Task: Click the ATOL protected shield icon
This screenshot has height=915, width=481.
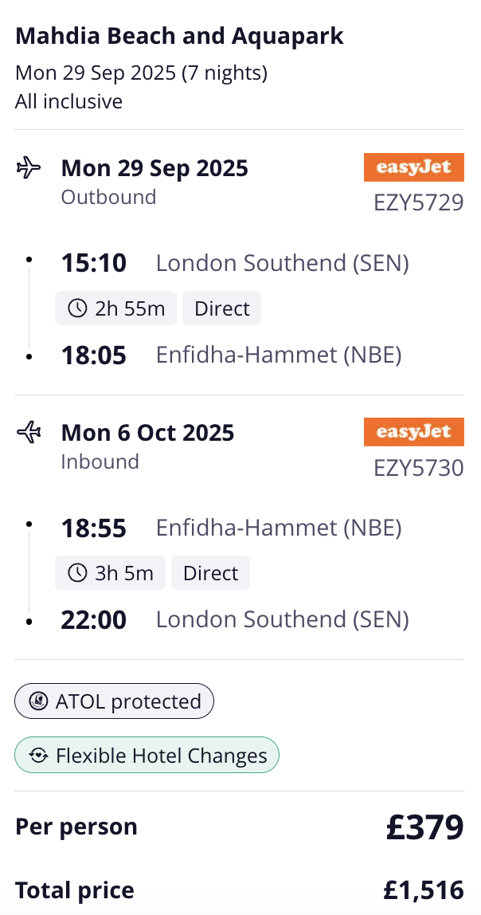Action: [x=39, y=701]
